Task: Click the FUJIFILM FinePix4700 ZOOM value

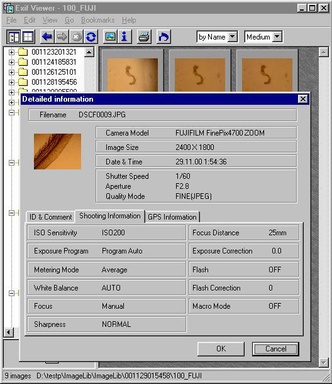Action: coord(220,133)
